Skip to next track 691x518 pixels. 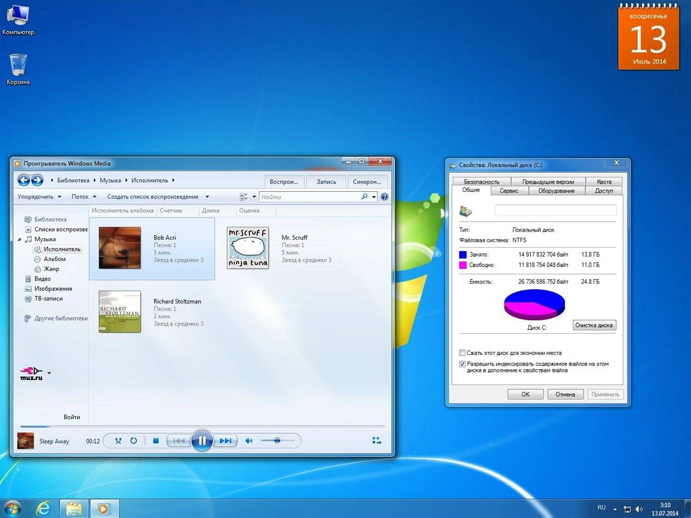pyautogui.click(x=225, y=440)
